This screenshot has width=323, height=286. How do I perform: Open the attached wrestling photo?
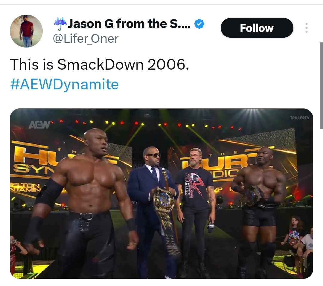(x=161, y=194)
